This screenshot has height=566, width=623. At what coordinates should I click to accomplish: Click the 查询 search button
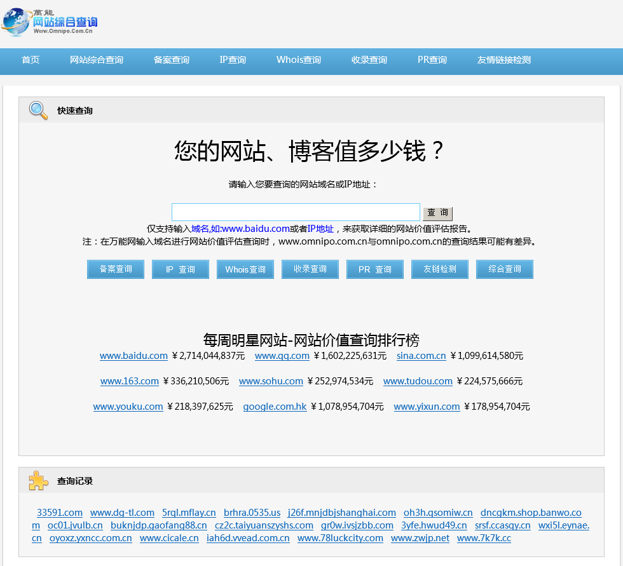[437, 213]
